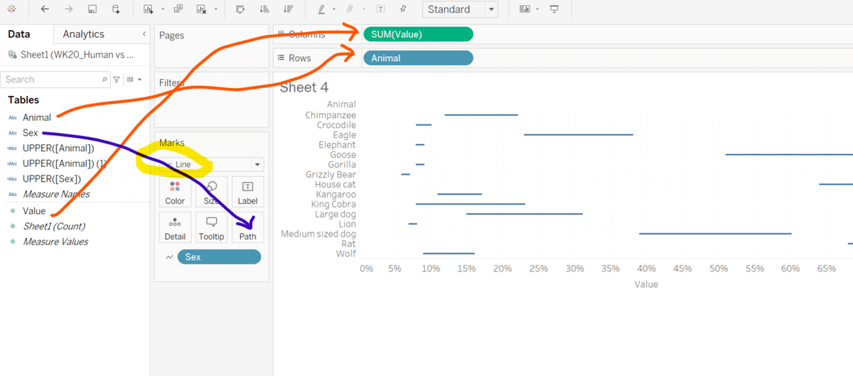Click the Label marks button

[x=247, y=192]
